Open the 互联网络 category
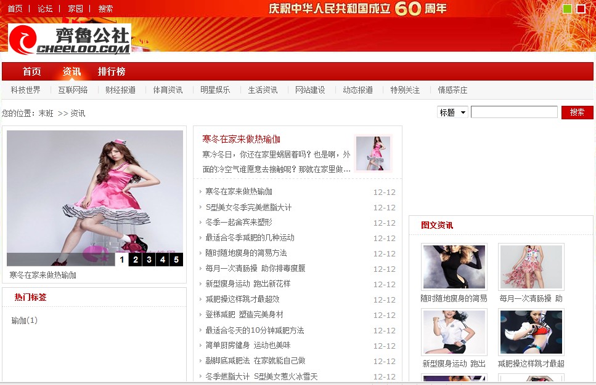This screenshot has height=385, width=596. 73,90
